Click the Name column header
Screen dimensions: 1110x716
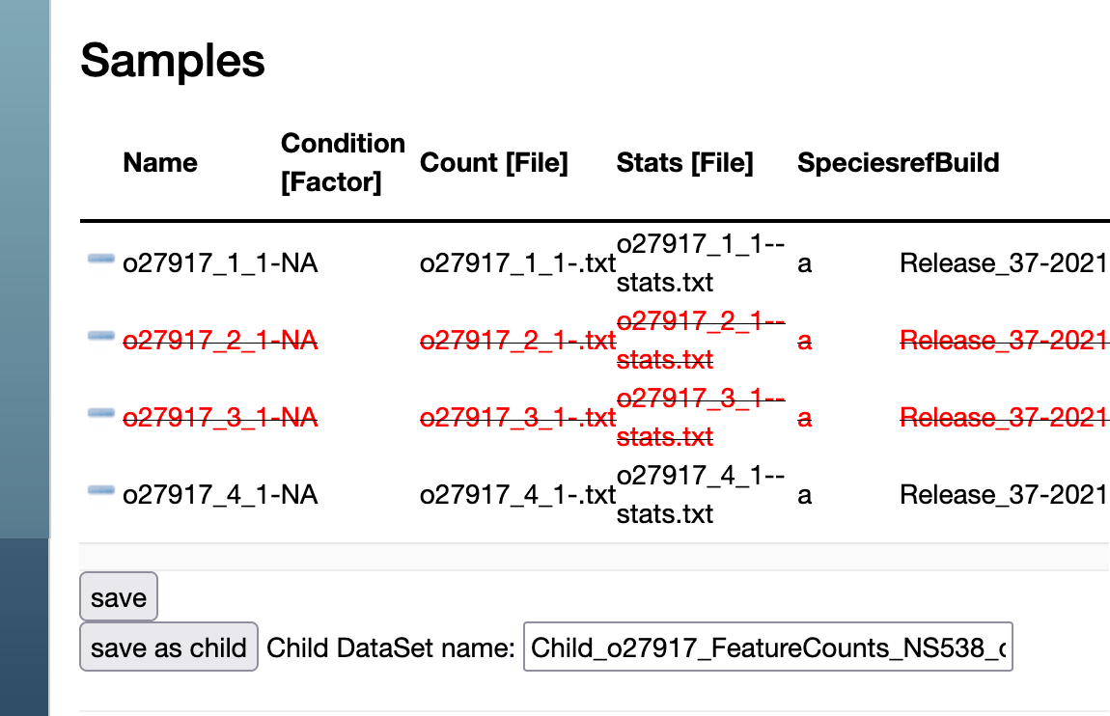click(160, 162)
